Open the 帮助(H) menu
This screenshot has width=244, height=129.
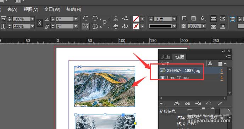[x=74, y=10]
